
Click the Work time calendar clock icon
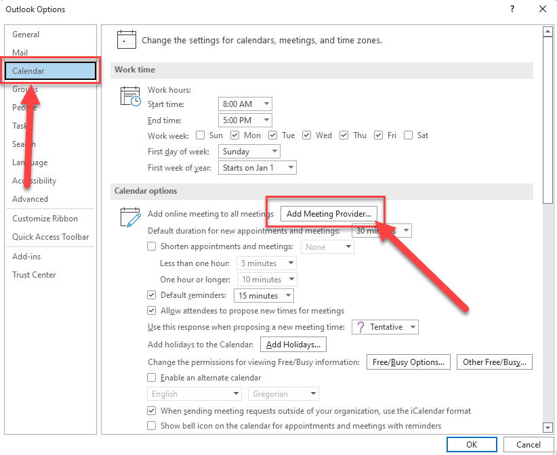(x=131, y=96)
